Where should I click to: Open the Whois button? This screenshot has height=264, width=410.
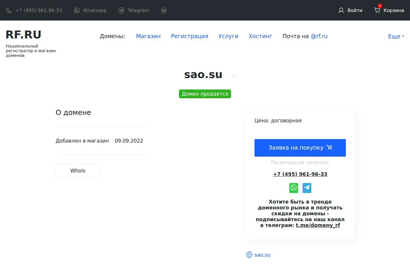[x=78, y=171]
